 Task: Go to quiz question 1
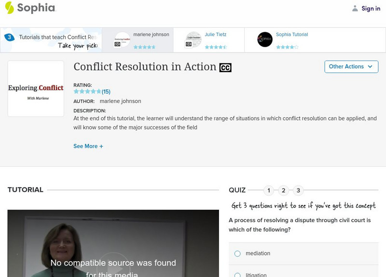[x=269, y=190]
